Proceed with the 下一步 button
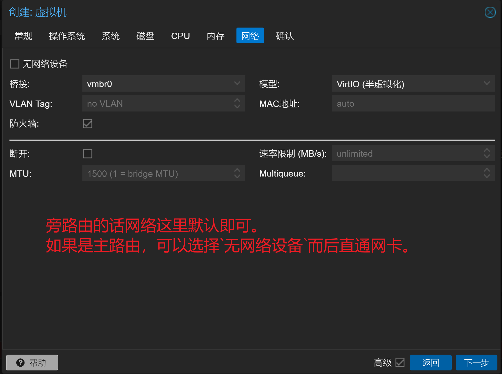The width and height of the screenshot is (502, 374). 476,363
